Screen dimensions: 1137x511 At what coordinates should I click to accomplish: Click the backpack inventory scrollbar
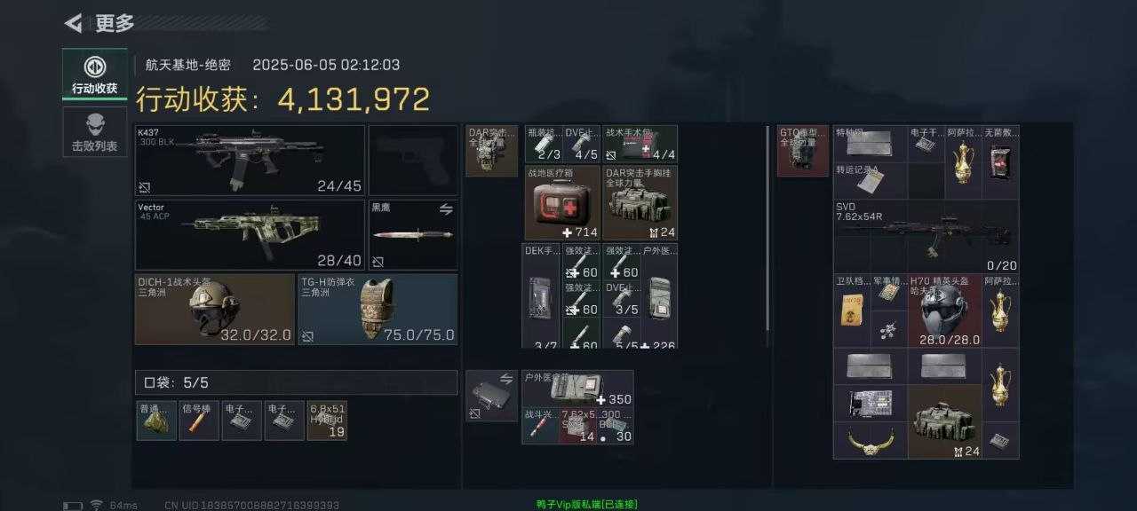pyautogui.click(x=768, y=235)
